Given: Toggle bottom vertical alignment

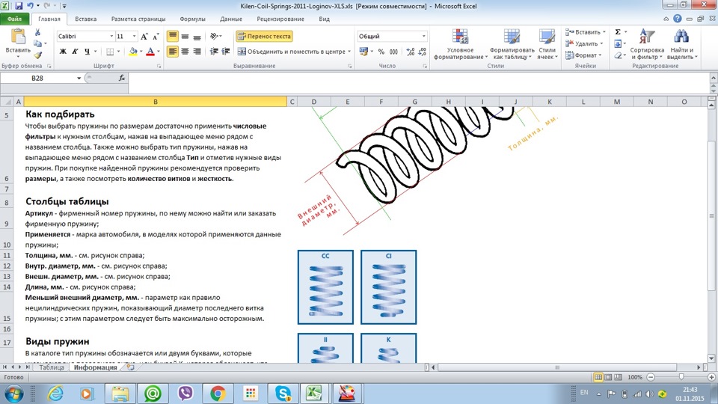Looking at the screenshot, I should [x=197, y=36].
